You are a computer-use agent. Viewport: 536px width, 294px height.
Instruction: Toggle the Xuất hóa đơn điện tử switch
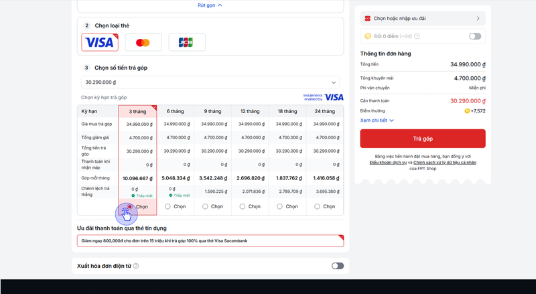(338, 266)
